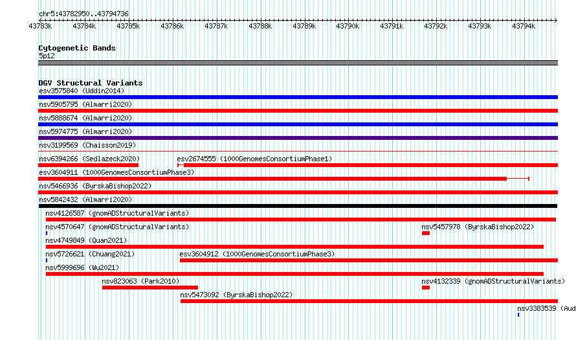Click the 43785k ruler tick label
576x340 pixels.
[128, 27]
